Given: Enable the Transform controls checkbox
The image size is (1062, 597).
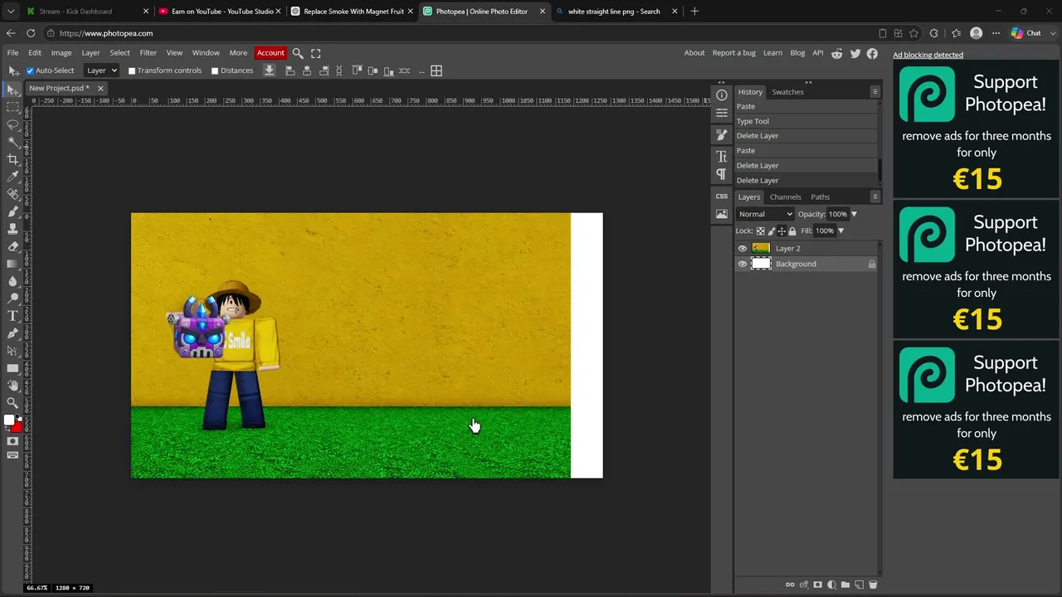Looking at the screenshot, I should tap(132, 70).
